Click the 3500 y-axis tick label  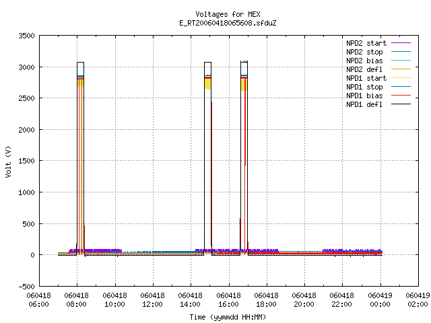click(x=26, y=36)
